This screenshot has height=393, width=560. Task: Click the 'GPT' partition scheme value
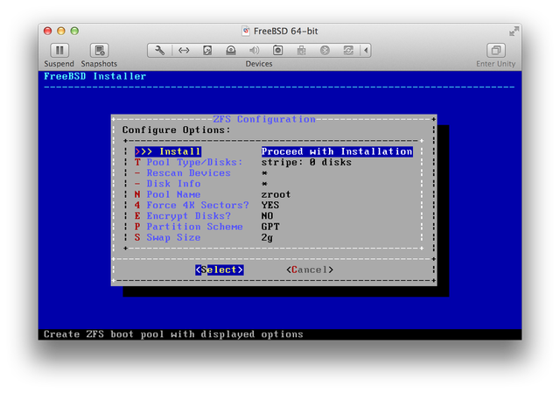tap(270, 227)
